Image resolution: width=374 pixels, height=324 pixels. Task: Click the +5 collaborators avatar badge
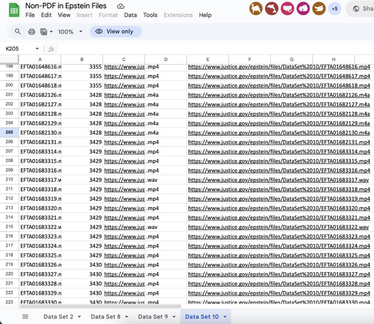tap(335, 9)
